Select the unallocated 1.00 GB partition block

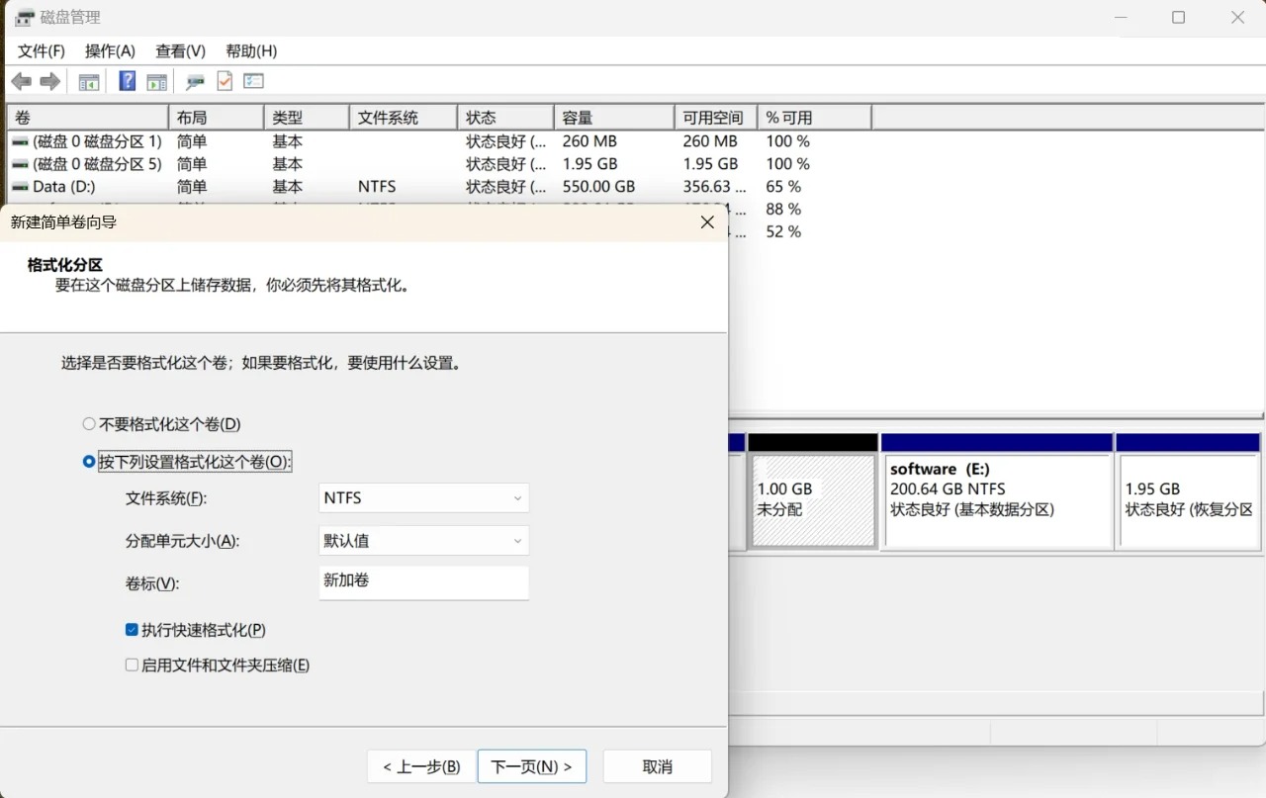click(812, 499)
